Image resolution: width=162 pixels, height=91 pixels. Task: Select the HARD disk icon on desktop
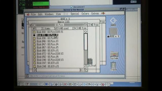pyautogui.click(x=113, y=22)
